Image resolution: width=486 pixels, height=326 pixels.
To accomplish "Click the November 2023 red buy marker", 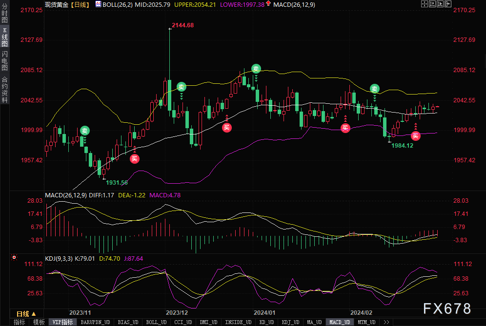I will pyautogui.click(x=135, y=159).
